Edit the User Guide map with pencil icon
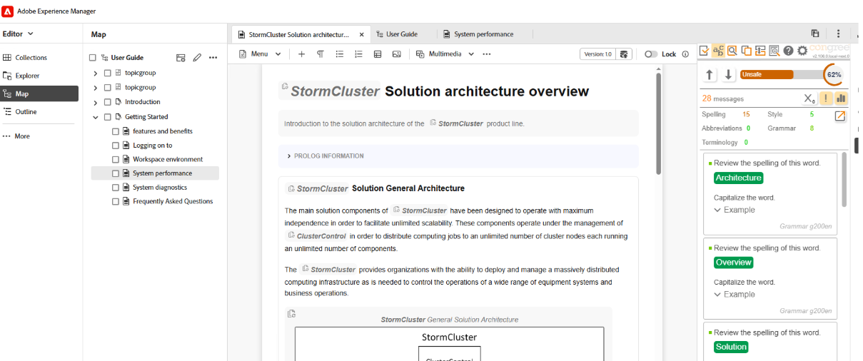Screen dimensions: 863x361 197,58
